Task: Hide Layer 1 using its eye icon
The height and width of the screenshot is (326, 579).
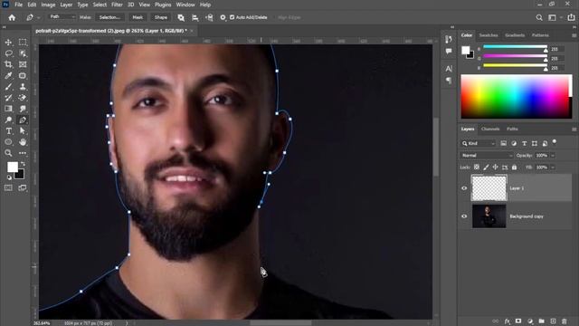Action: pyautogui.click(x=464, y=188)
